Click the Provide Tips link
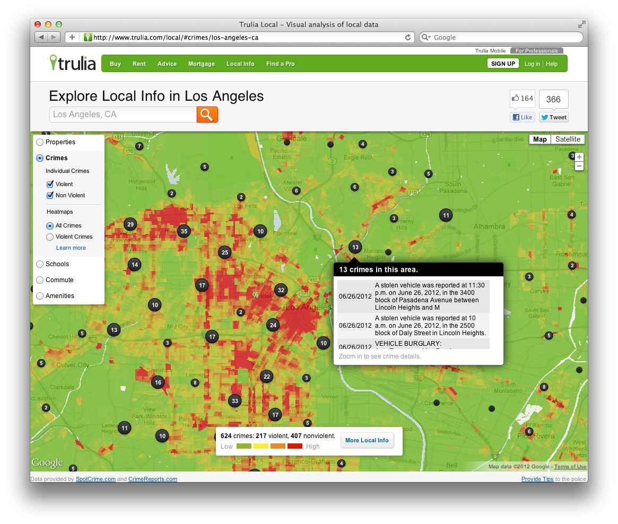Viewport: 618px width, 524px height. point(537,479)
